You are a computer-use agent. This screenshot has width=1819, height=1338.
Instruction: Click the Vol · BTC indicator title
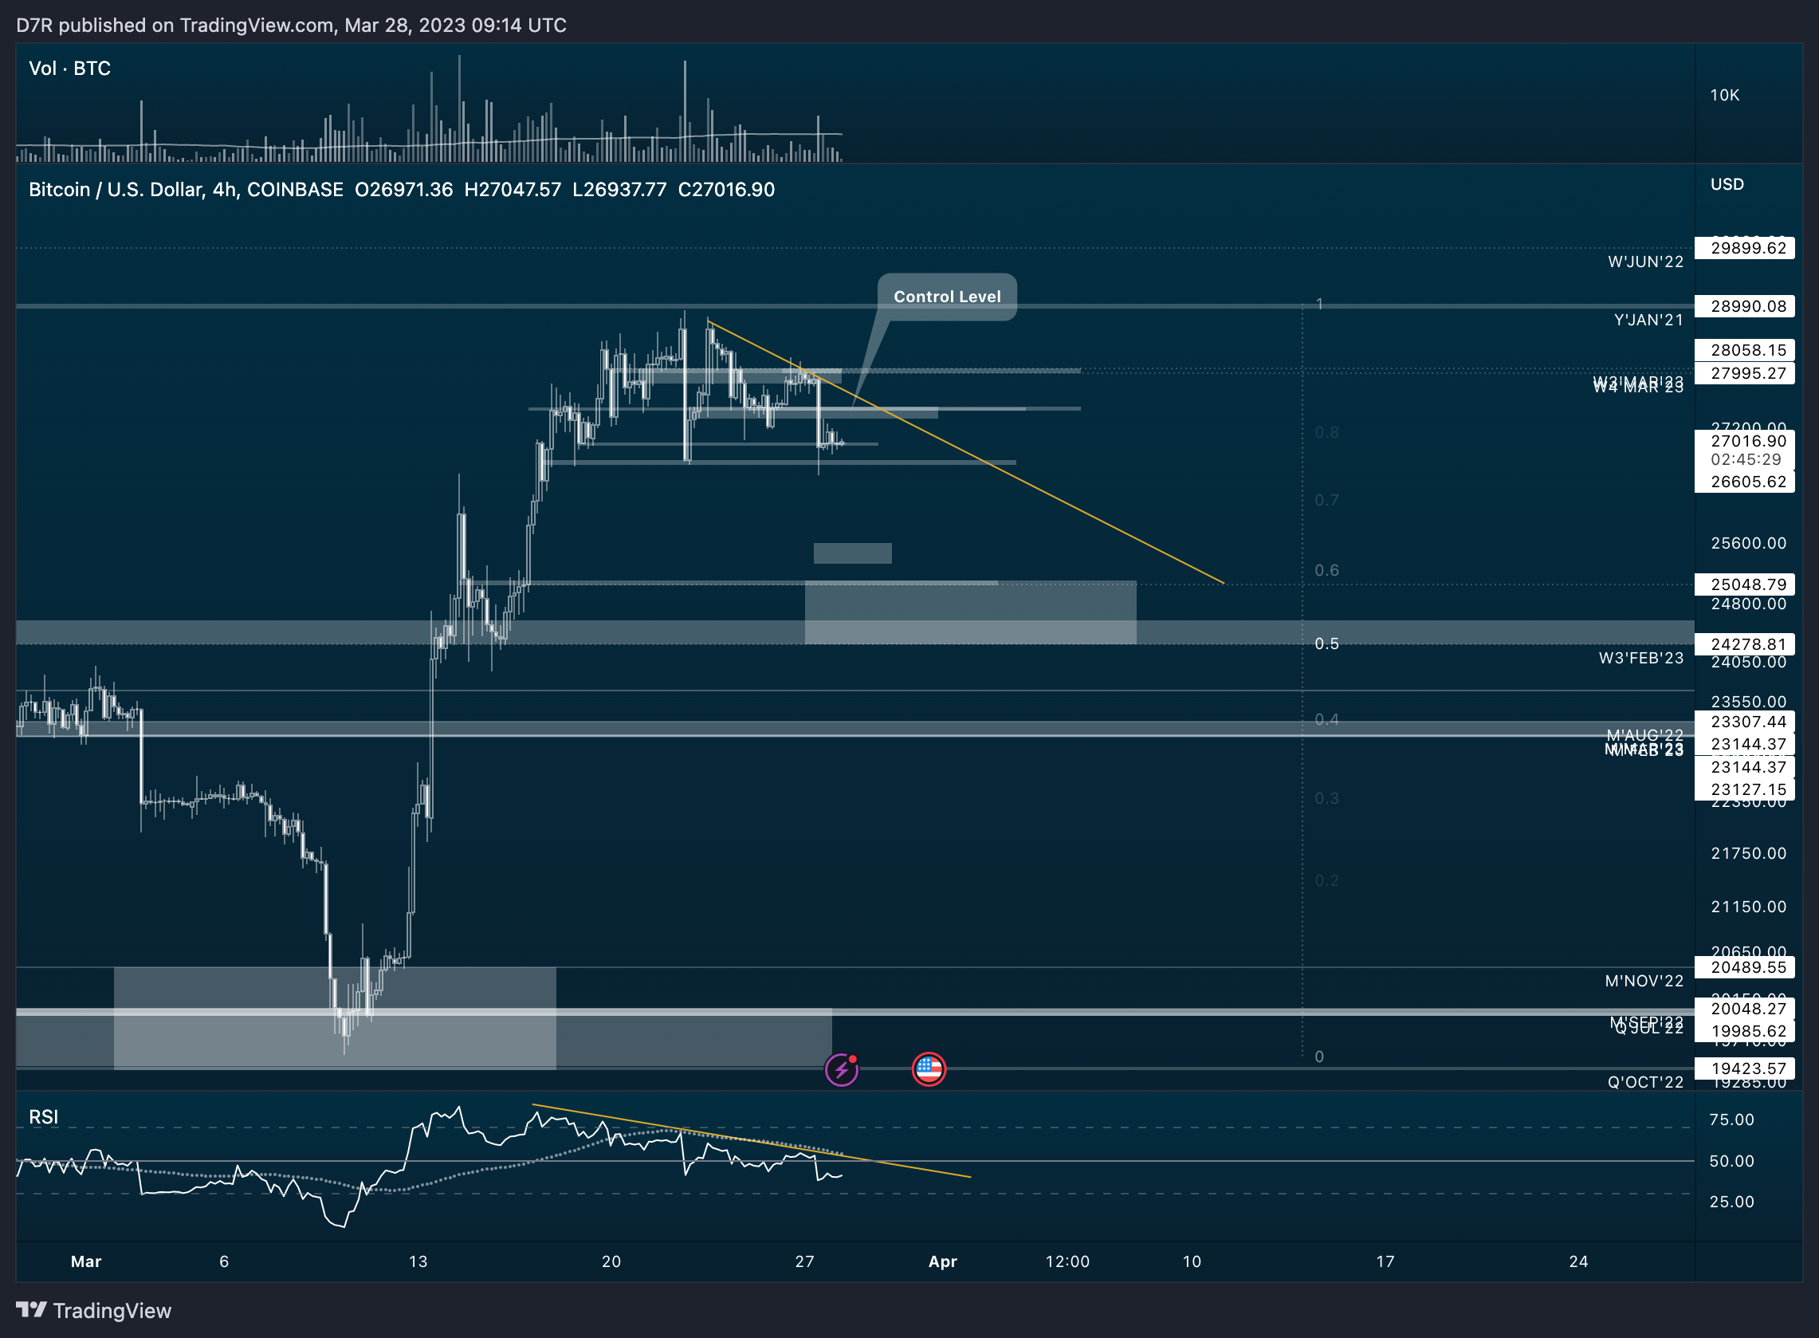tap(69, 69)
